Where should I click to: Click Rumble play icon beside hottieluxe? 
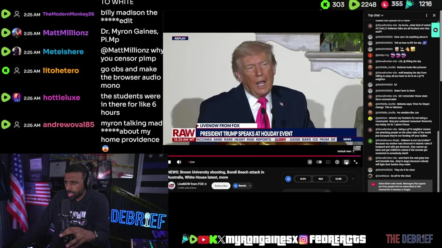[x=6, y=97]
